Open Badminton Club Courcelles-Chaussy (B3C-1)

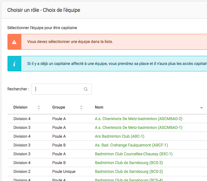click(x=133, y=154)
